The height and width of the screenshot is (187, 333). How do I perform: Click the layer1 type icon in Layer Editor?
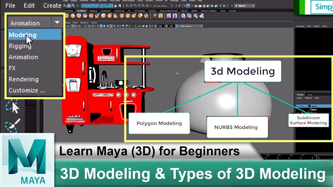310,106
